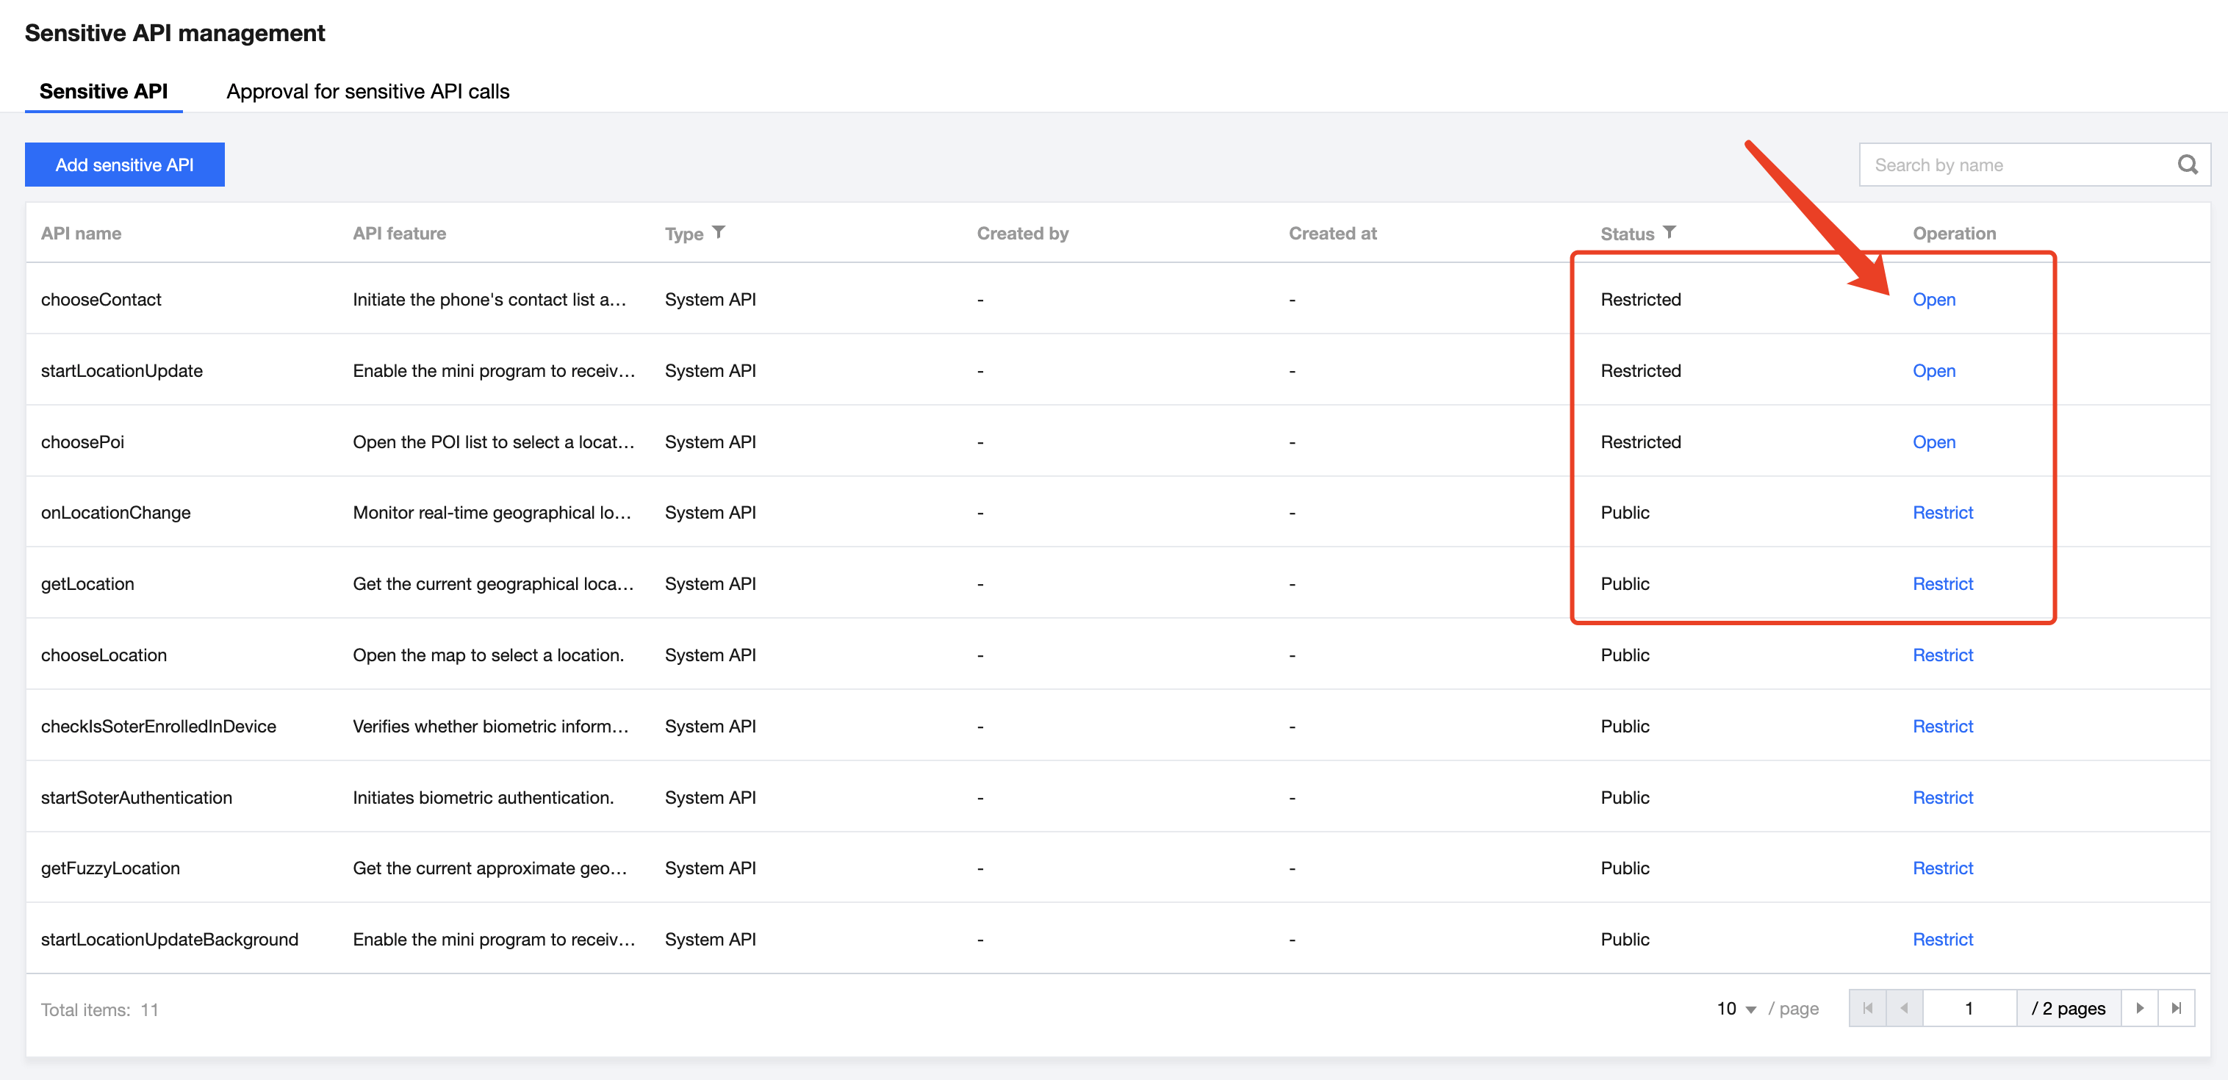This screenshot has height=1080, width=2228.
Task: Open the Type column filter icon
Action: [x=719, y=231]
